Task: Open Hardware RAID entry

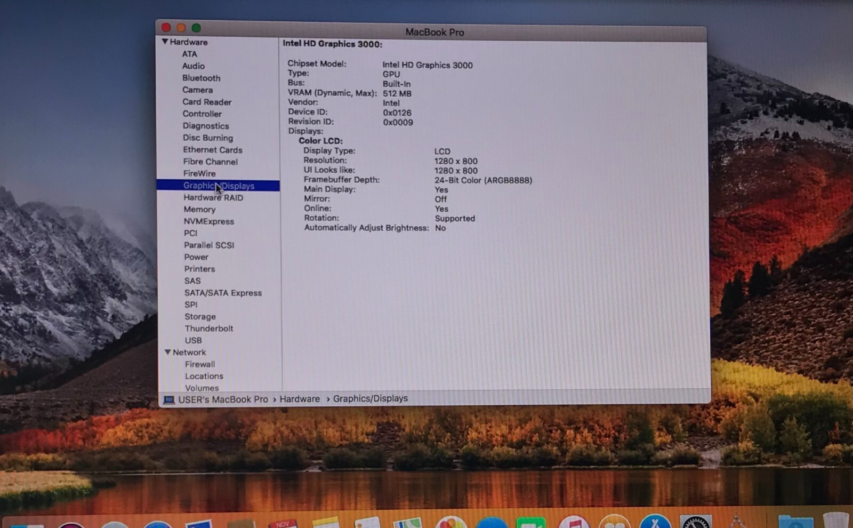Action: click(213, 197)
